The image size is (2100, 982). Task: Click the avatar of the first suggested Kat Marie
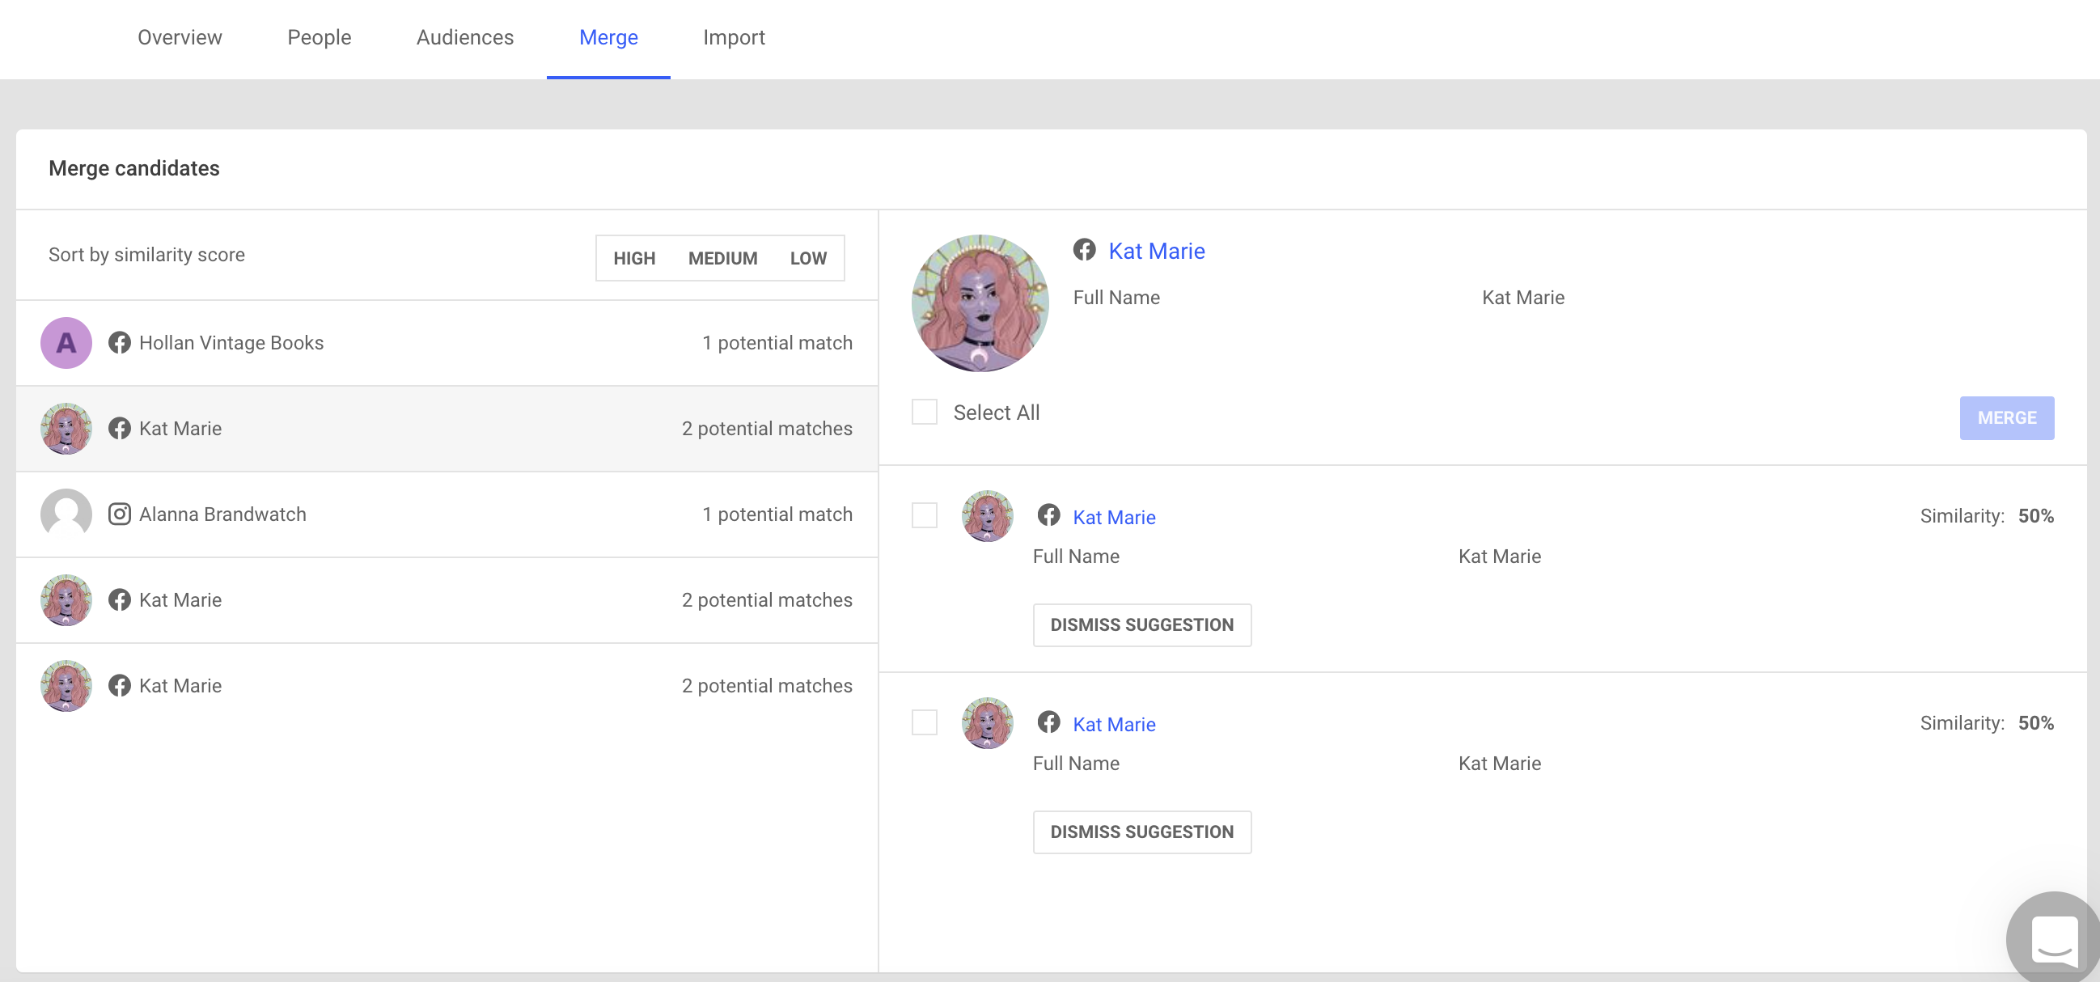click(x=987, y=516)
